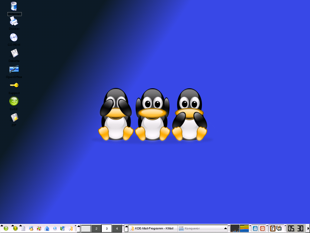Launch Konqueror web browser panel icon
The height and width of the screenshot is (233, 310).
pyautogui.click(x=55, y=228)
